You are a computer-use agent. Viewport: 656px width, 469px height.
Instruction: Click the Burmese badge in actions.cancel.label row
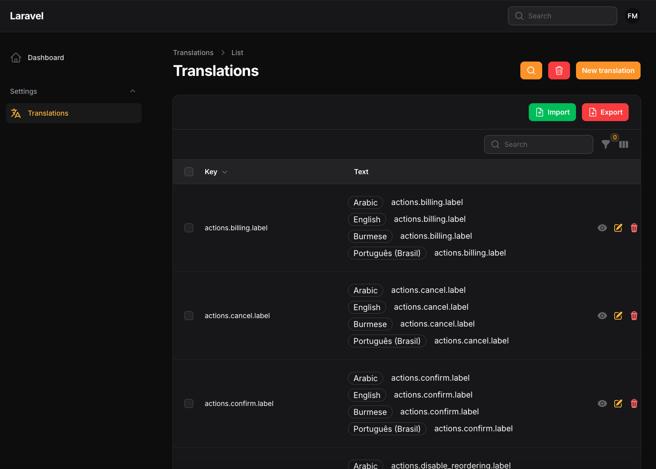click(x=370, y=324)
